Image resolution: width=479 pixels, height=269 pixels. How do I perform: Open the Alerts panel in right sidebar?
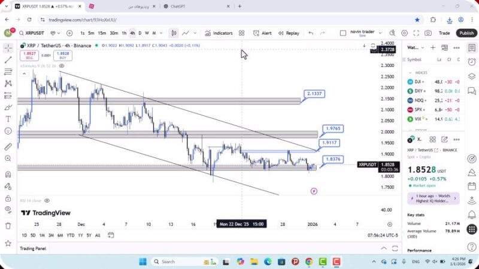point(472,61)
